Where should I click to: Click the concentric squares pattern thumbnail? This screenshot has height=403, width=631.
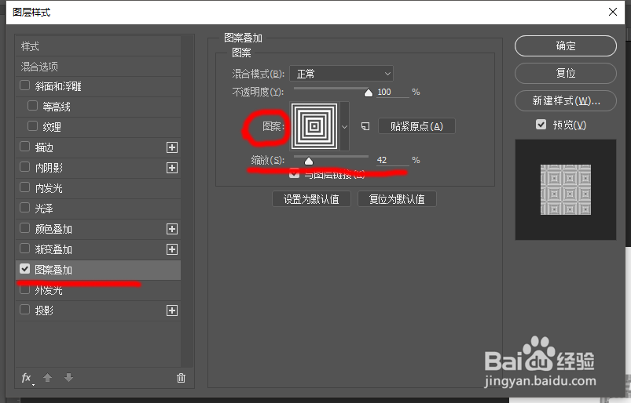314,126
